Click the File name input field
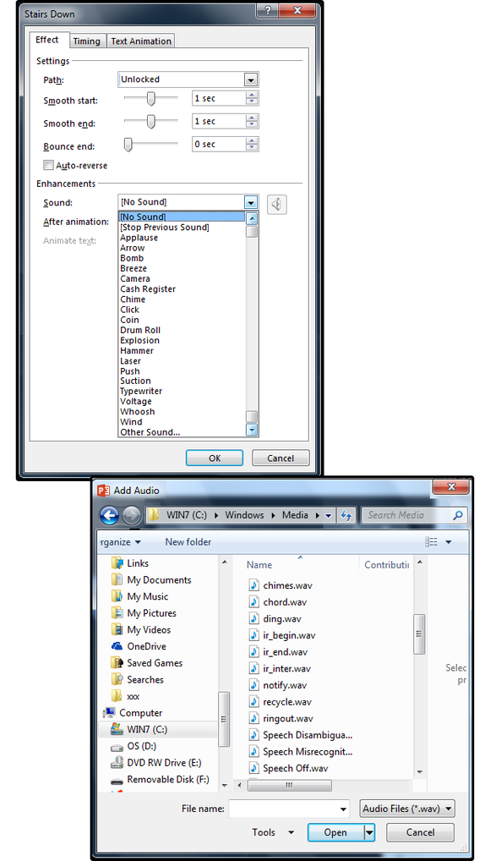Viewport: 490px width, 861px height. [x=289, y=809]
